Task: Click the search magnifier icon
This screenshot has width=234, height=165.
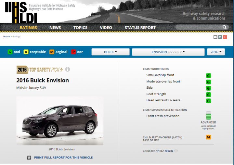Action: point(224,27)
